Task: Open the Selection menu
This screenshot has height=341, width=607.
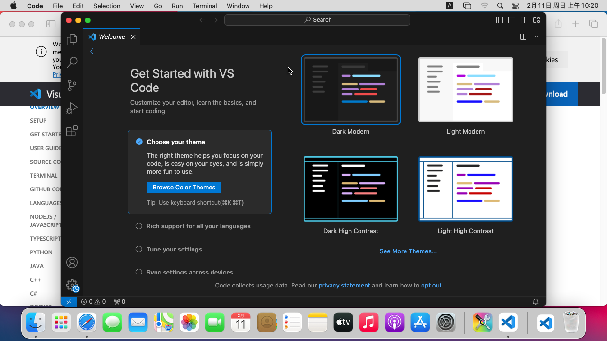Action: tap(107, 6)
